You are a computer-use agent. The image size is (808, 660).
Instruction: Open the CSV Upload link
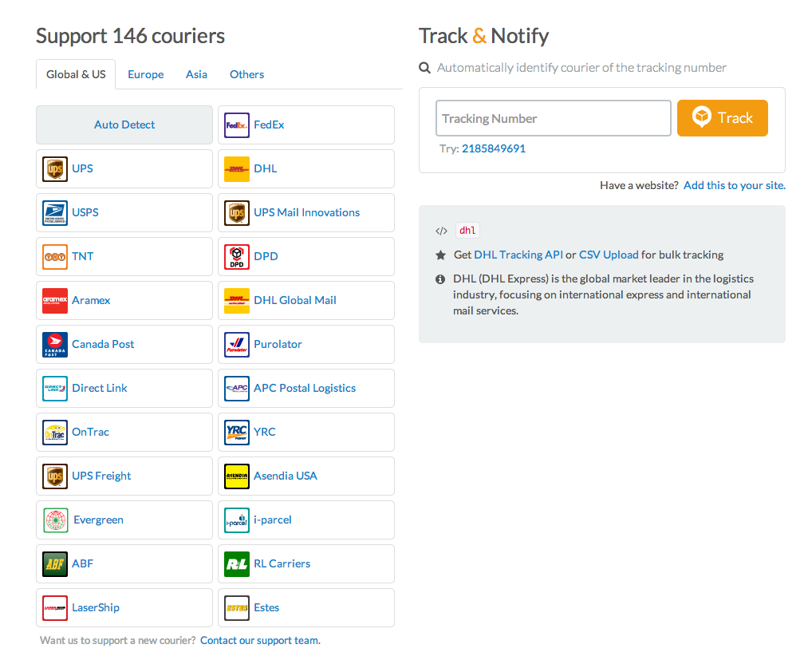tap(609, 255)
